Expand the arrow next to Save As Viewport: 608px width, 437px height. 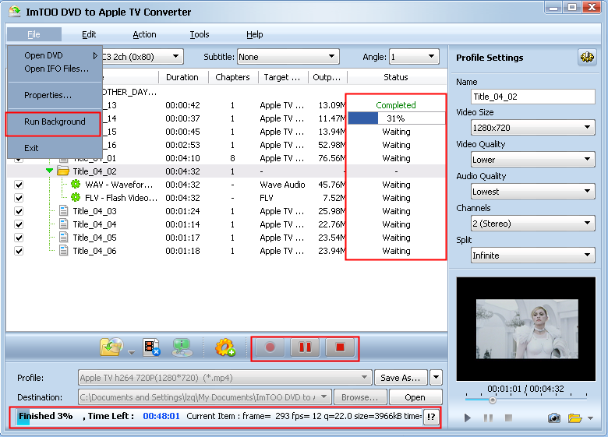coord(437,377)
